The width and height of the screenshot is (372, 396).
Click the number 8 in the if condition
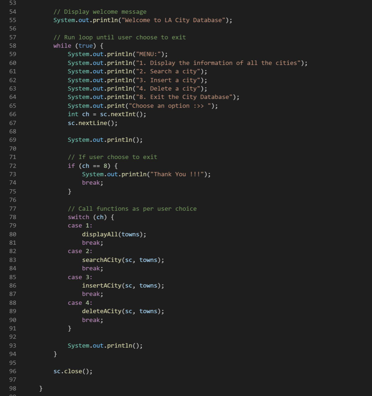tap(105, 166)
